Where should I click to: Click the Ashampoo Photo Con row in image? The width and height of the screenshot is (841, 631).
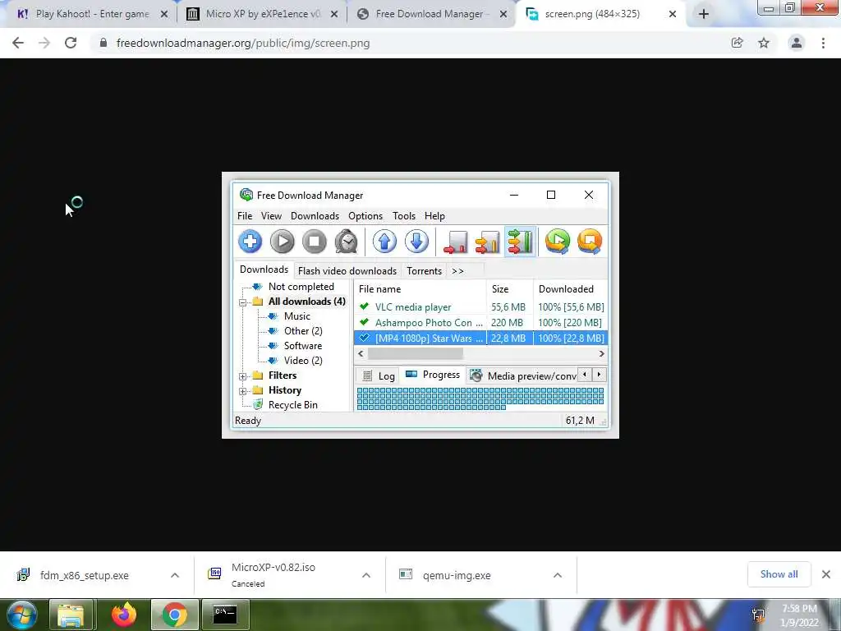[x=480, y=322]
